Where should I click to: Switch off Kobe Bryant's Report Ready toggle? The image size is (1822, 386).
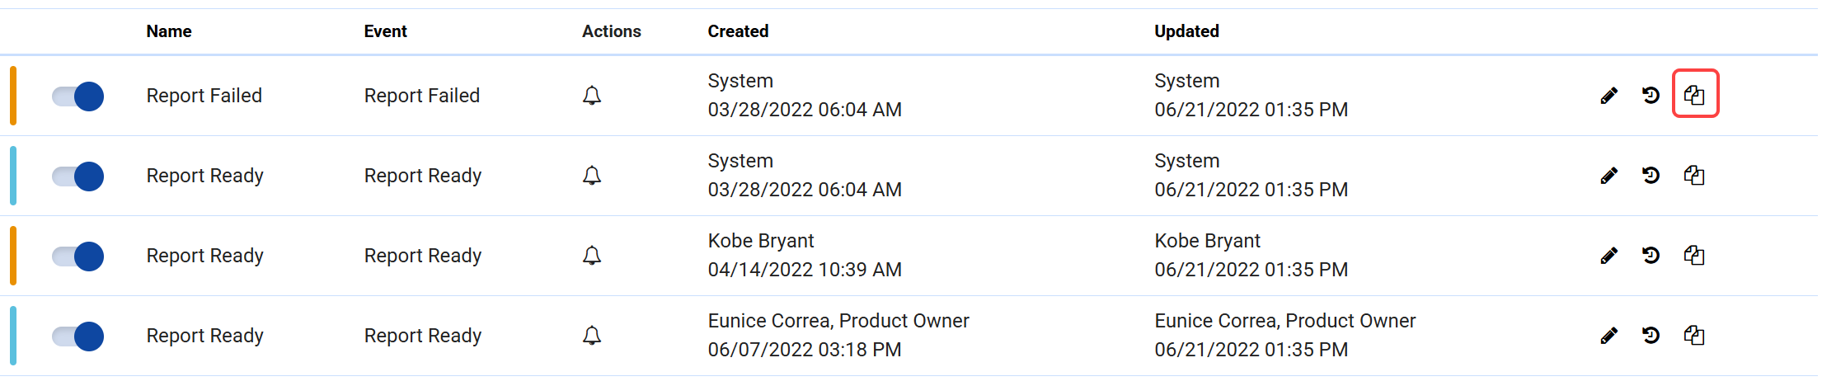(x=78, y=257)
